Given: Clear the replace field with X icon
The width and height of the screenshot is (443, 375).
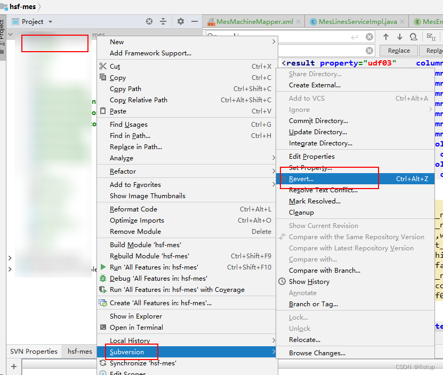Looking at the screenshot, I should [x=369, y=51].
